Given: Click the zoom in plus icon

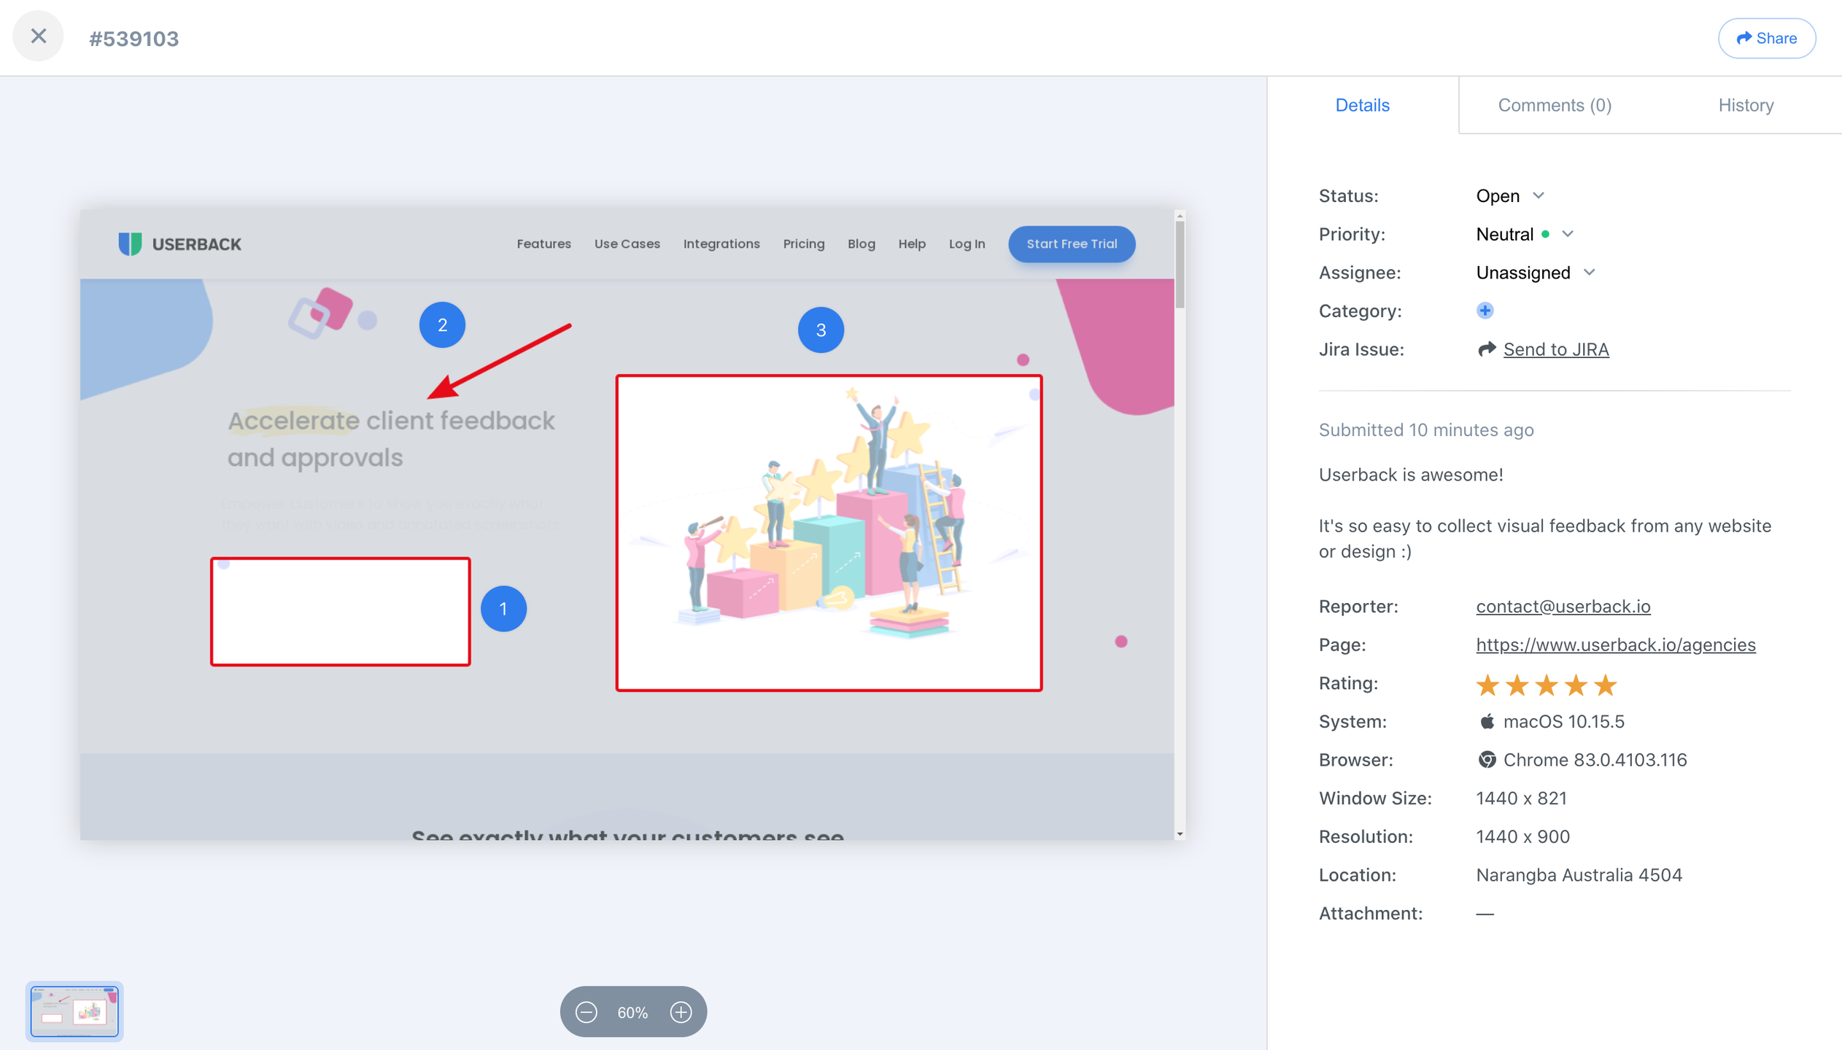Looking at the screenshot, I should click(x=681, y=1012).
